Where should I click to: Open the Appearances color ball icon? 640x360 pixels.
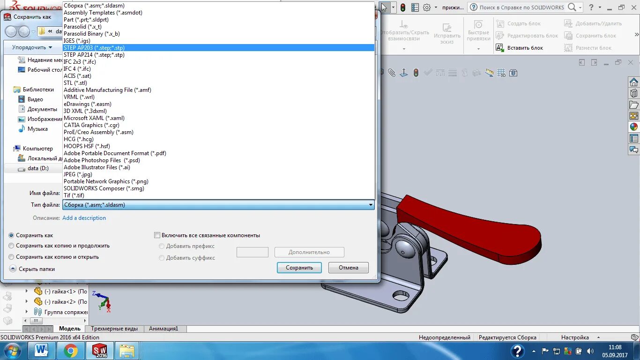pyautogui.click(x=634, y=127)
